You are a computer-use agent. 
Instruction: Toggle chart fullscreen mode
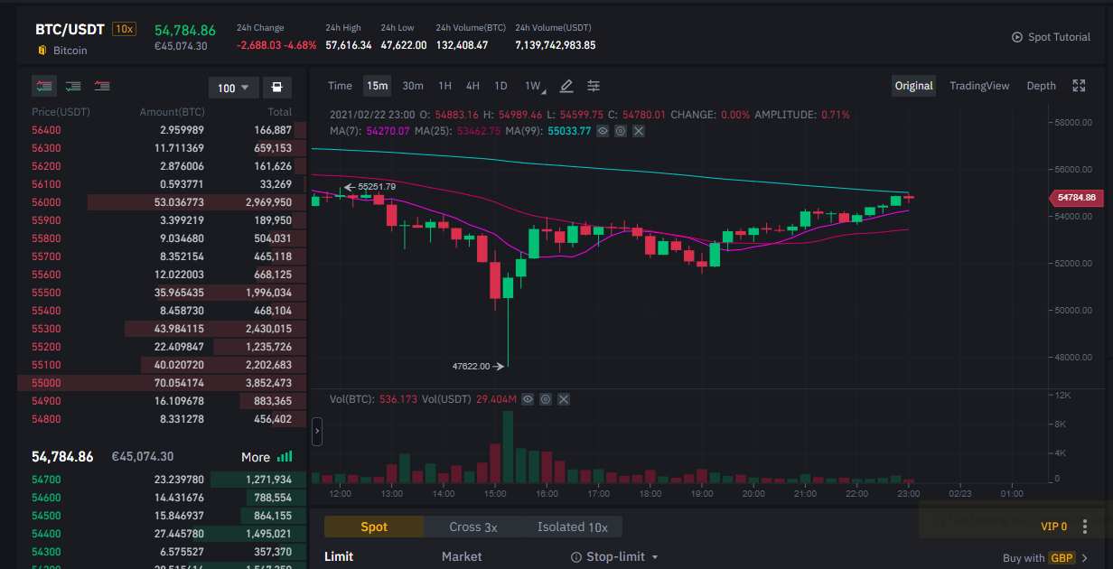pos(1079,86)
